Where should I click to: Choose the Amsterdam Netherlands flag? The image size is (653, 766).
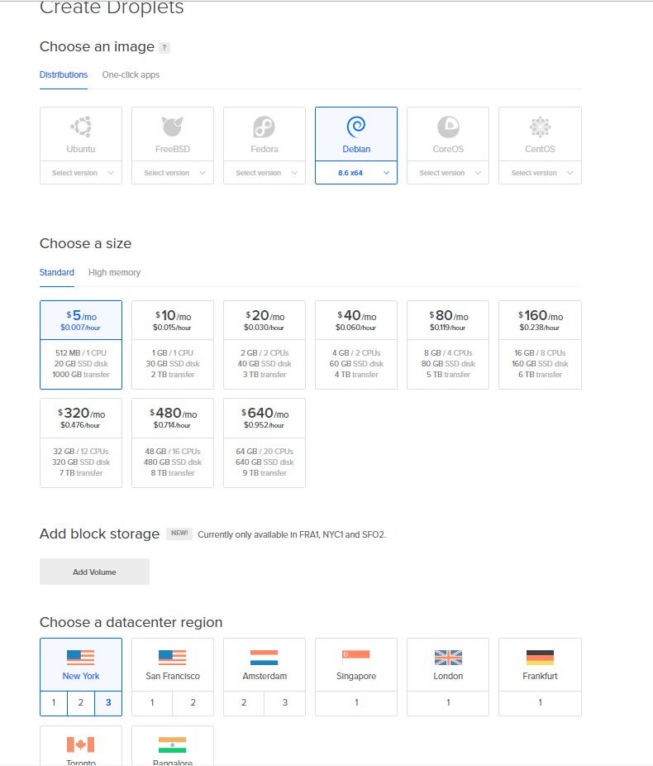pyautogui.click(x=264, y=658)
